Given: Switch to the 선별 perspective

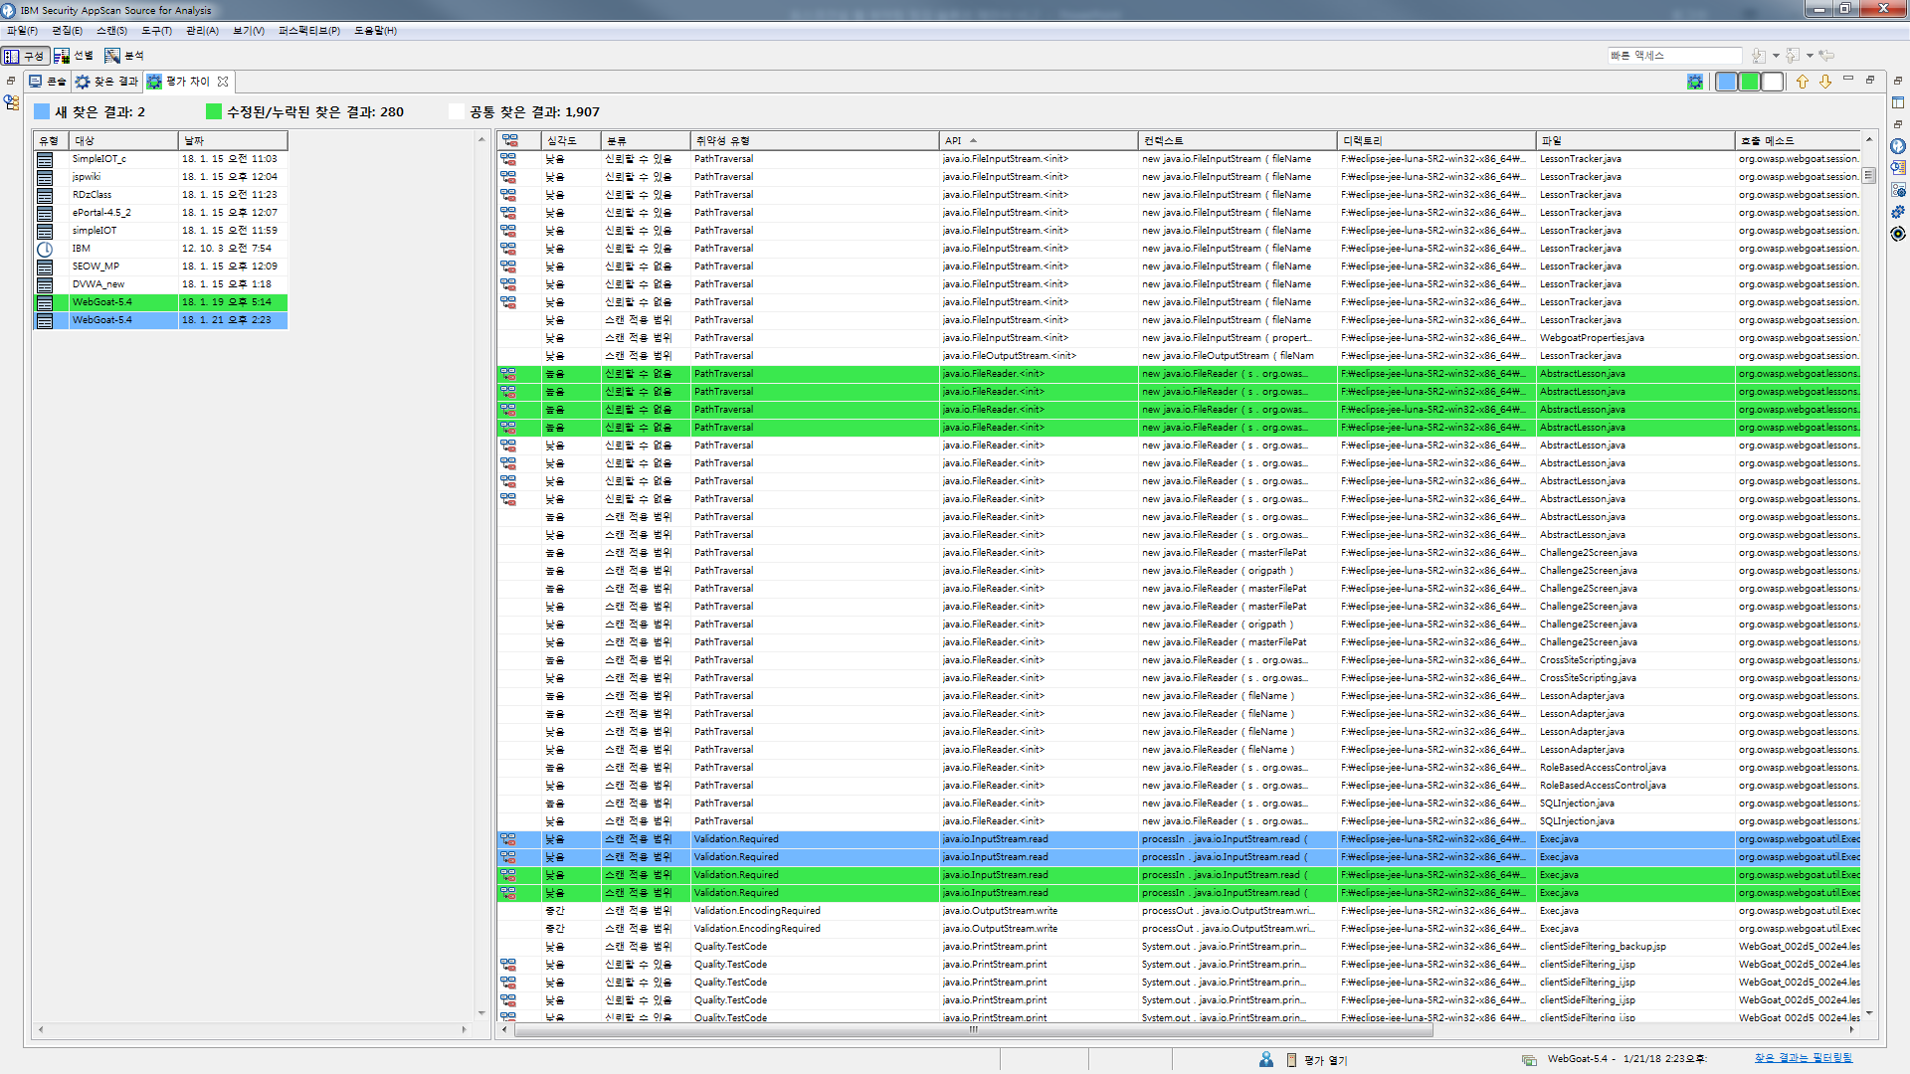Looking at the screenshot, I should pos(74,56).
